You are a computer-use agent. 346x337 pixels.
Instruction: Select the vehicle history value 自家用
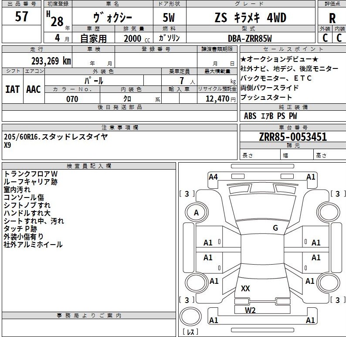(93, 38)
